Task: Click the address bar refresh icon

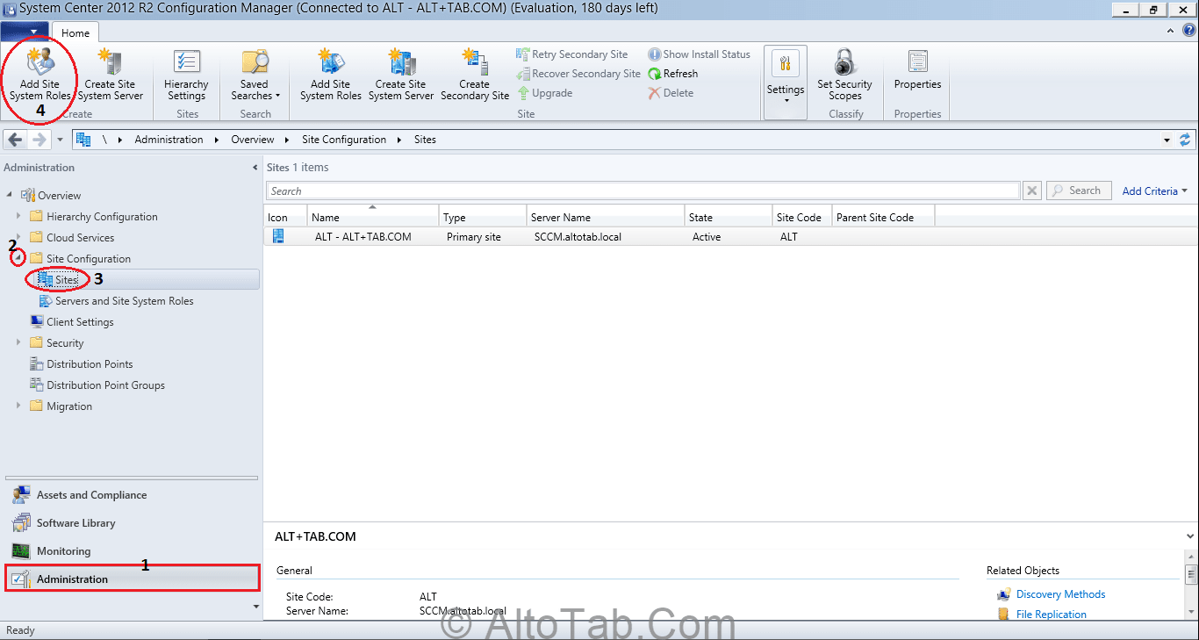Action: [1186, 140]
